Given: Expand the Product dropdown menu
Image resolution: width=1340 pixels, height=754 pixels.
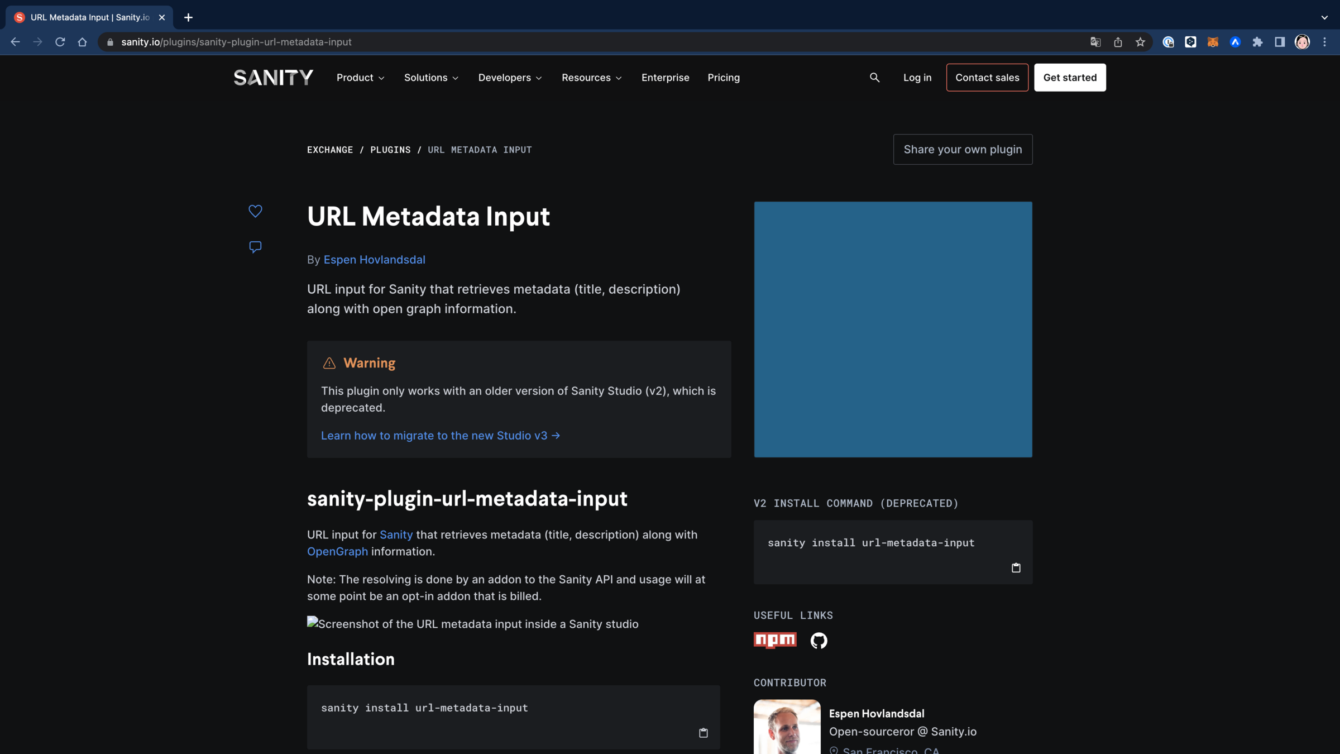Looking at the screenshot, I should pyautogui.click(x=360, y=78).
